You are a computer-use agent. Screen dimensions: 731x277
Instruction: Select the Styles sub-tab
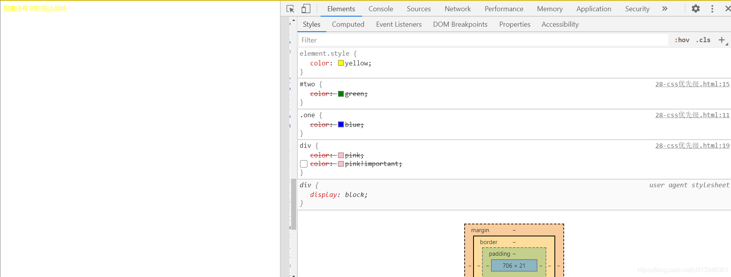(x=312, y=24)
